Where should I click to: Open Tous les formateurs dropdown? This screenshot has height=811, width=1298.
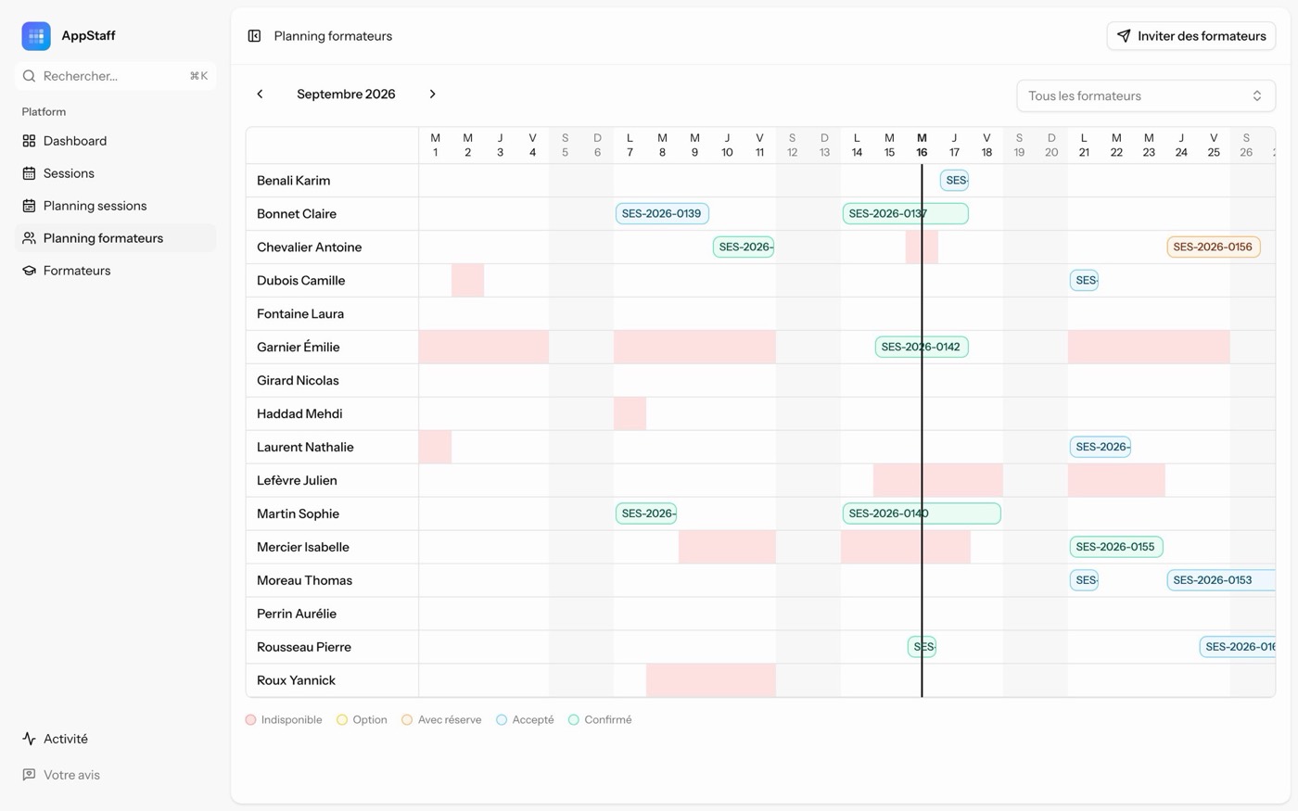pos(1146,95)
